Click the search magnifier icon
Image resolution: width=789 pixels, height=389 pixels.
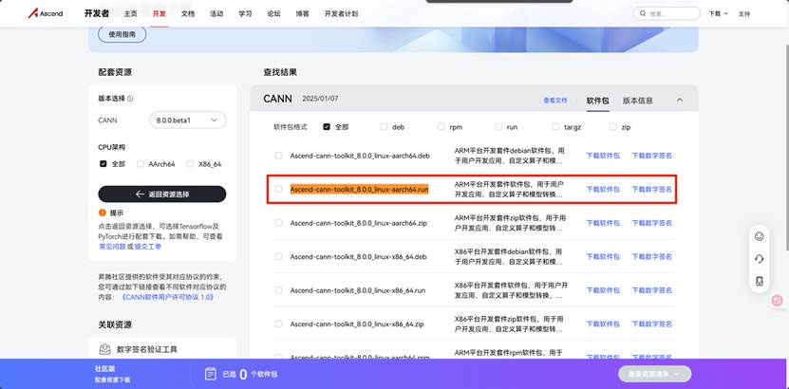pyautogui.click(x=643, y=14)
